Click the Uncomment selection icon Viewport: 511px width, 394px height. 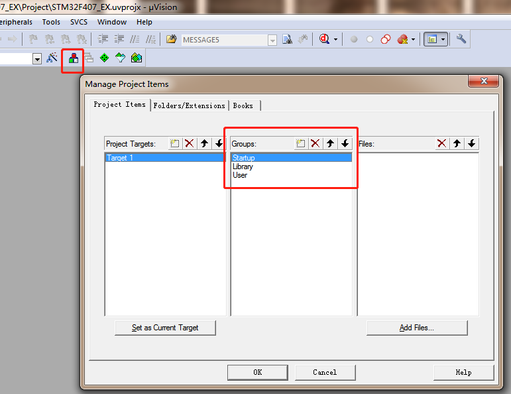pos(150,39)
